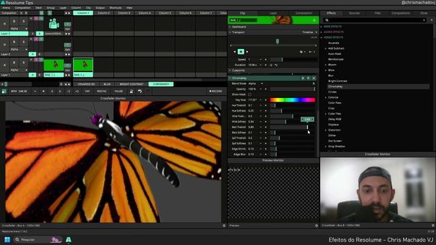This screenshot has height=245, width=436.
Task: Pause the clip transport
Action: 240,52
